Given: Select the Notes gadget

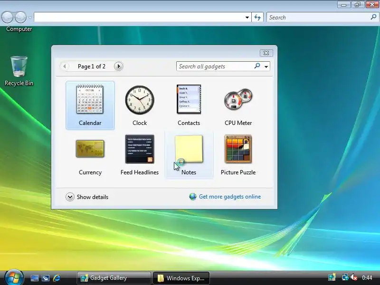Looking at the screenshot, I should [x=189, y=155].
